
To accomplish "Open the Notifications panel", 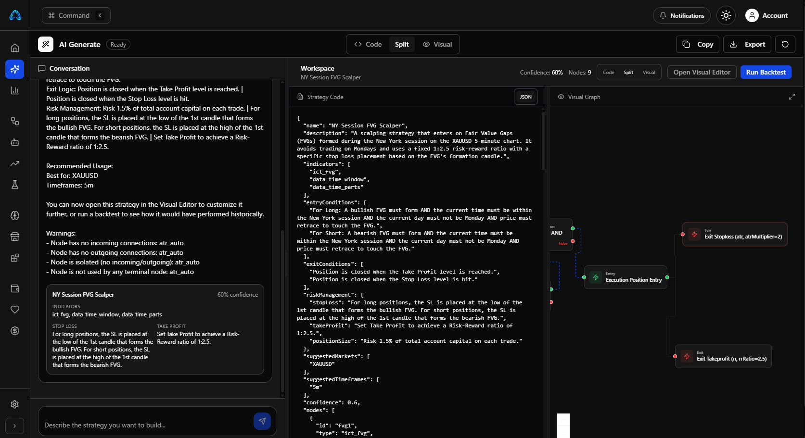I will pyautogui.click(x=681, y=15).
